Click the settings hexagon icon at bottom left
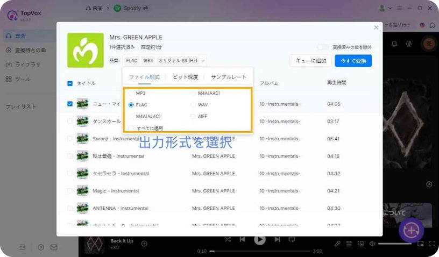This screenshot has height=257, width=439. coord(41,247)
